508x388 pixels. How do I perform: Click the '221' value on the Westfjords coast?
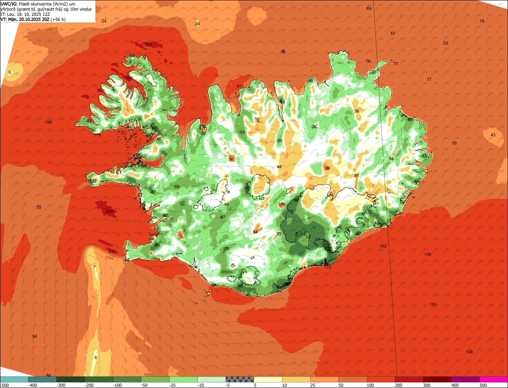101,90
